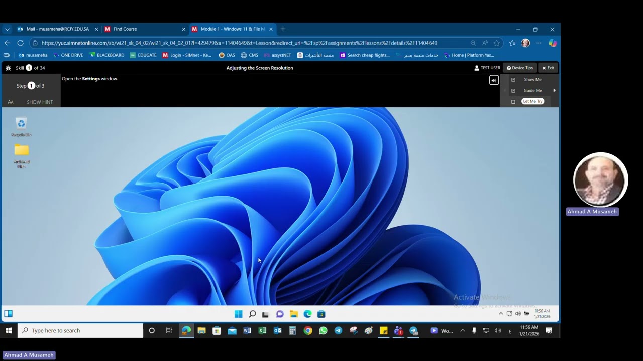Click the simulated taskbar Search magnifier icon

(x=252, y=314)
